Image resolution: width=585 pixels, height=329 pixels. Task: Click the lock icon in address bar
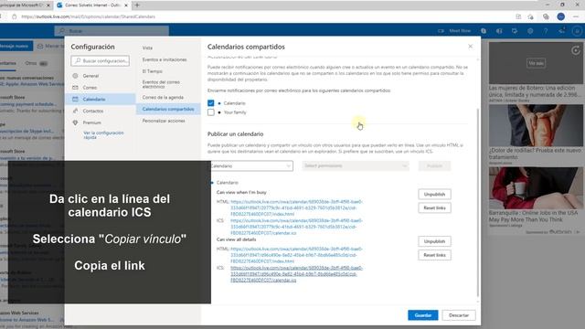tap(15, 16)
